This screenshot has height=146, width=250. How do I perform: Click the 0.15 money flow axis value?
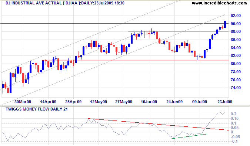[x=234, y=118]
